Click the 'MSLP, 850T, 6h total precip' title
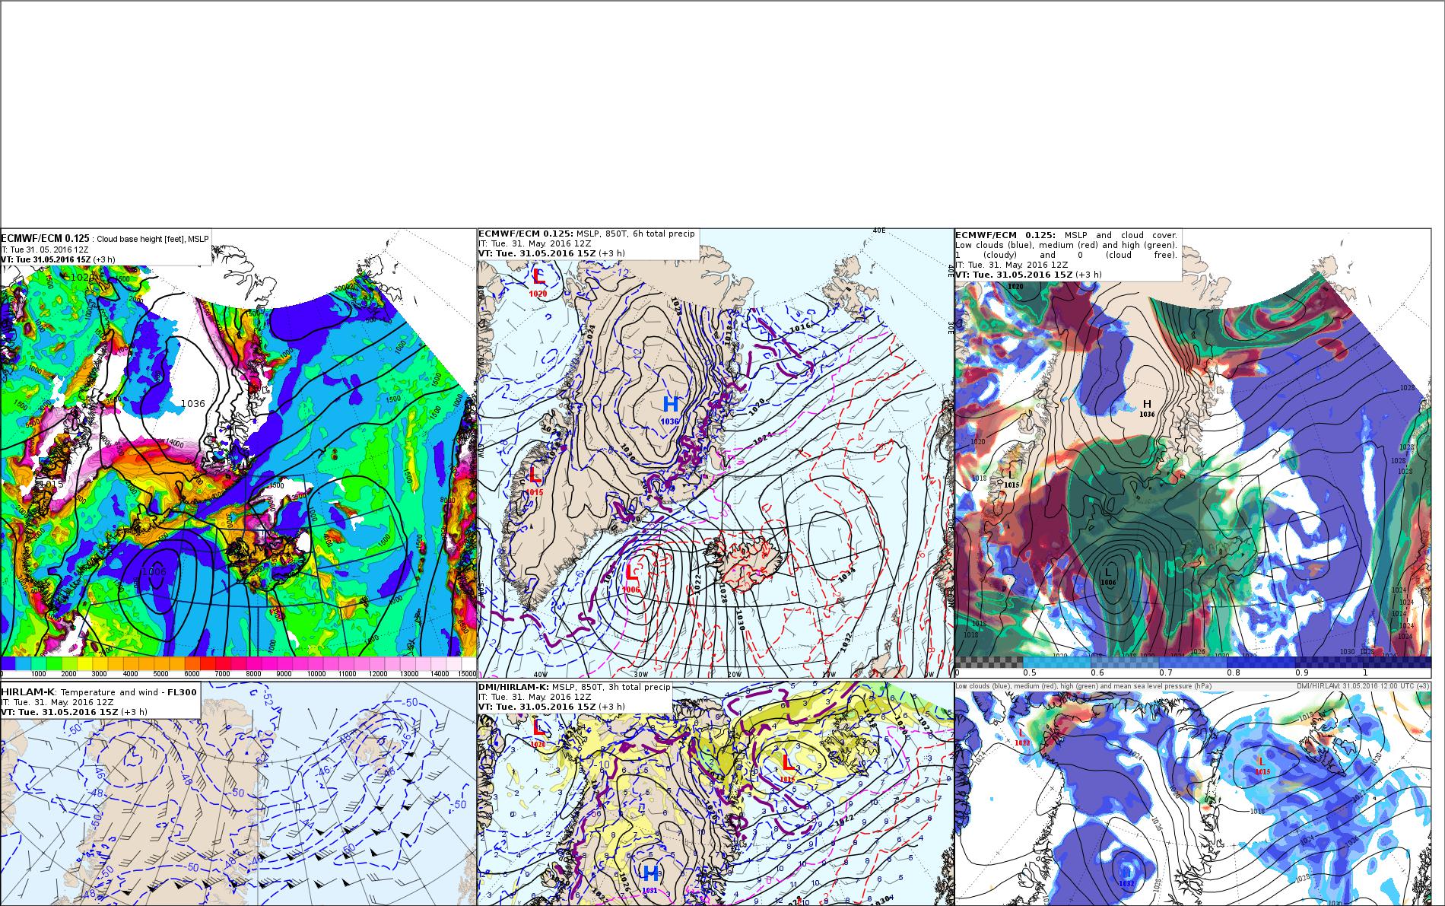Viewport: 1445px width, 906px height. tap(636, 234)
